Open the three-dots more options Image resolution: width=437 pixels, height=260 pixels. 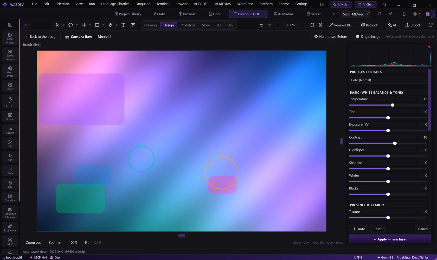pyautogui.click(x=27, y=25)
